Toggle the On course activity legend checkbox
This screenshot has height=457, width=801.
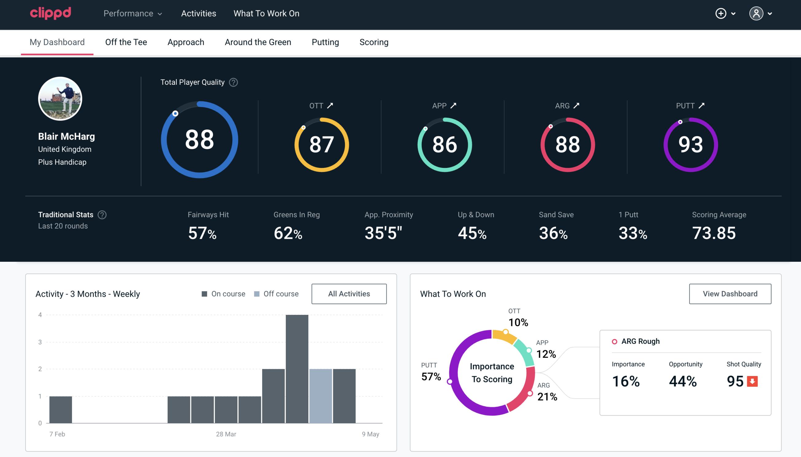point(206,293)
